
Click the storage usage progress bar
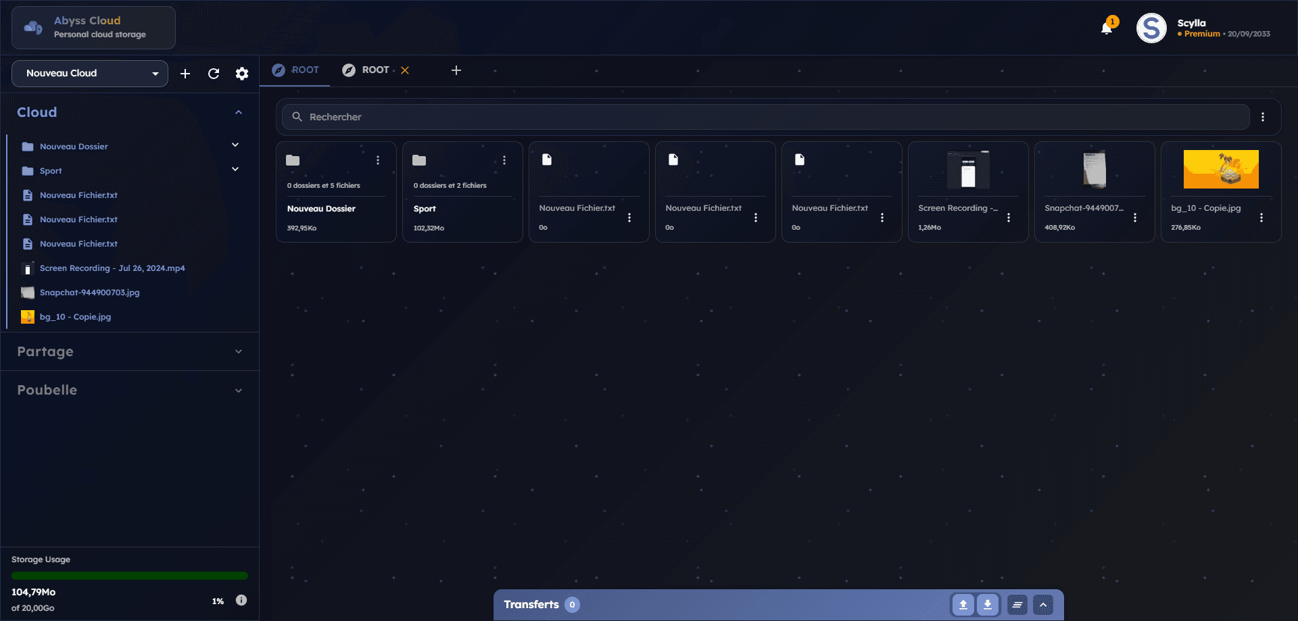tap(130, 576)
